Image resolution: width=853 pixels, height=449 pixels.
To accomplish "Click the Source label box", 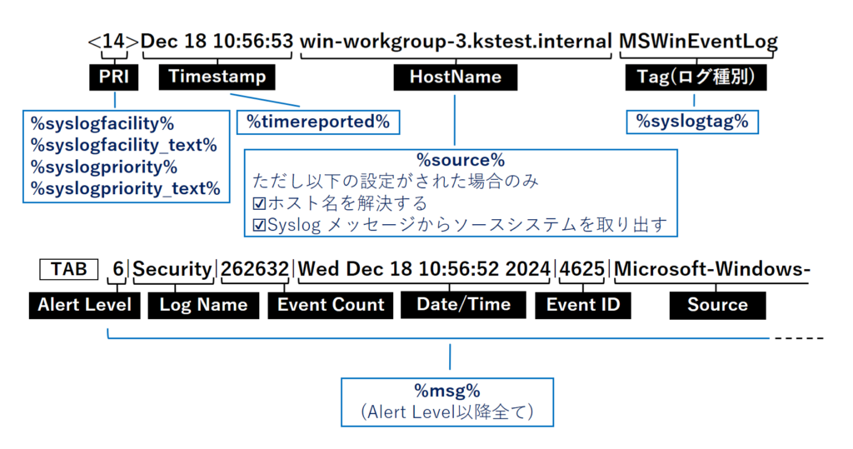I will click(717, 306).
